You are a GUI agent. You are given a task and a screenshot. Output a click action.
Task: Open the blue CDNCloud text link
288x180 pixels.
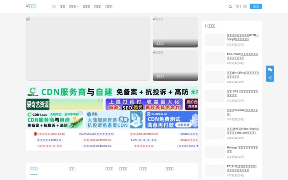coord(97,134)
